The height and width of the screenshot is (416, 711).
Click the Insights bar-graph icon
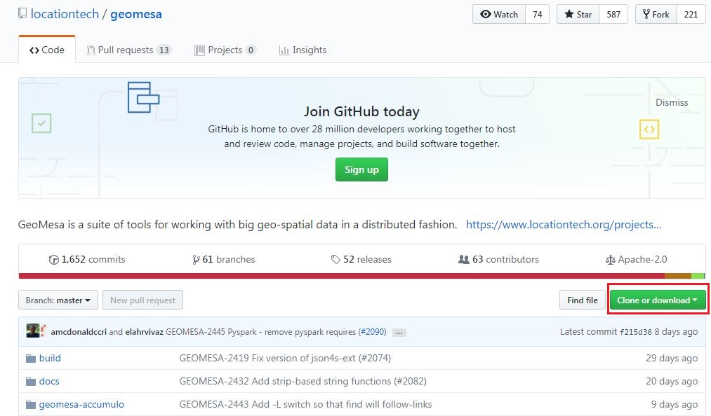tap(284, 50)
